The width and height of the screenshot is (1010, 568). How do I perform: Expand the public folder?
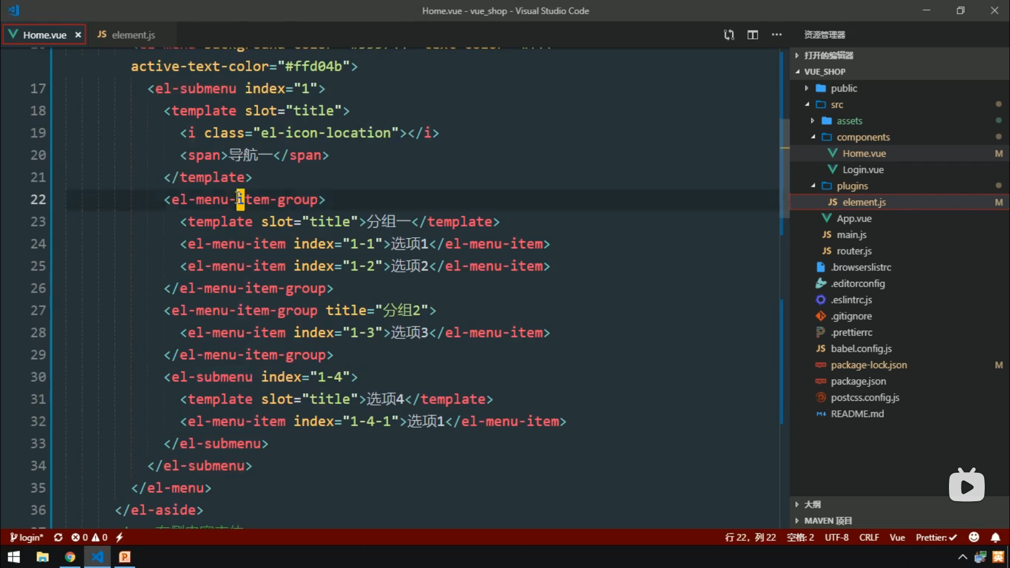point(844,88)
